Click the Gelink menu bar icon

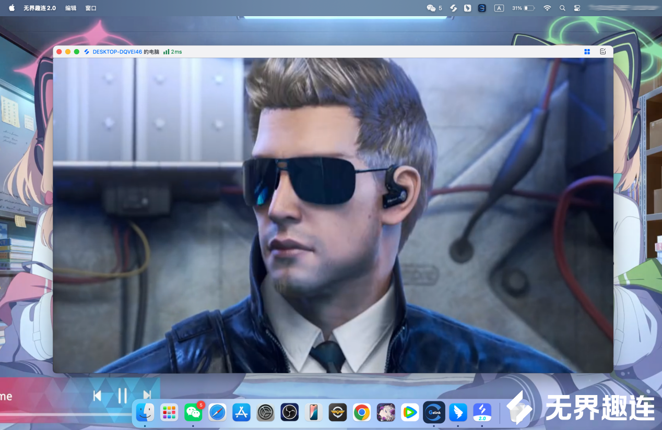482,8
